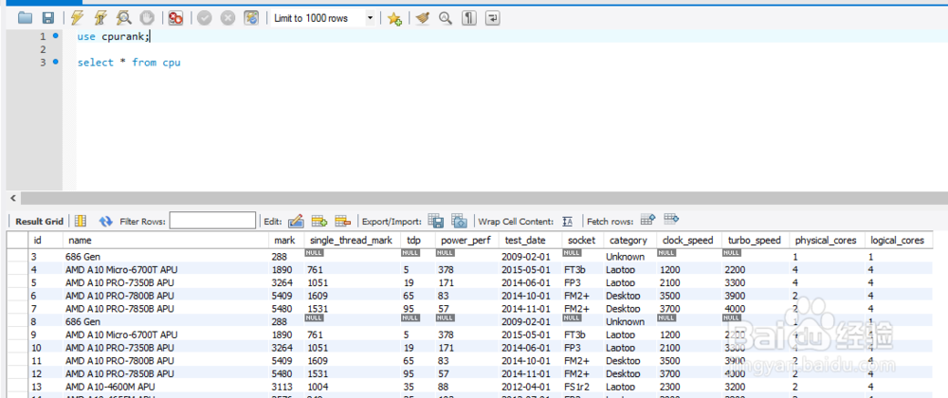Image resolution: width=948 pixels, height=398 pixels.
Task: Refresh result data with blue arrows icon
Action: (106, 222)
